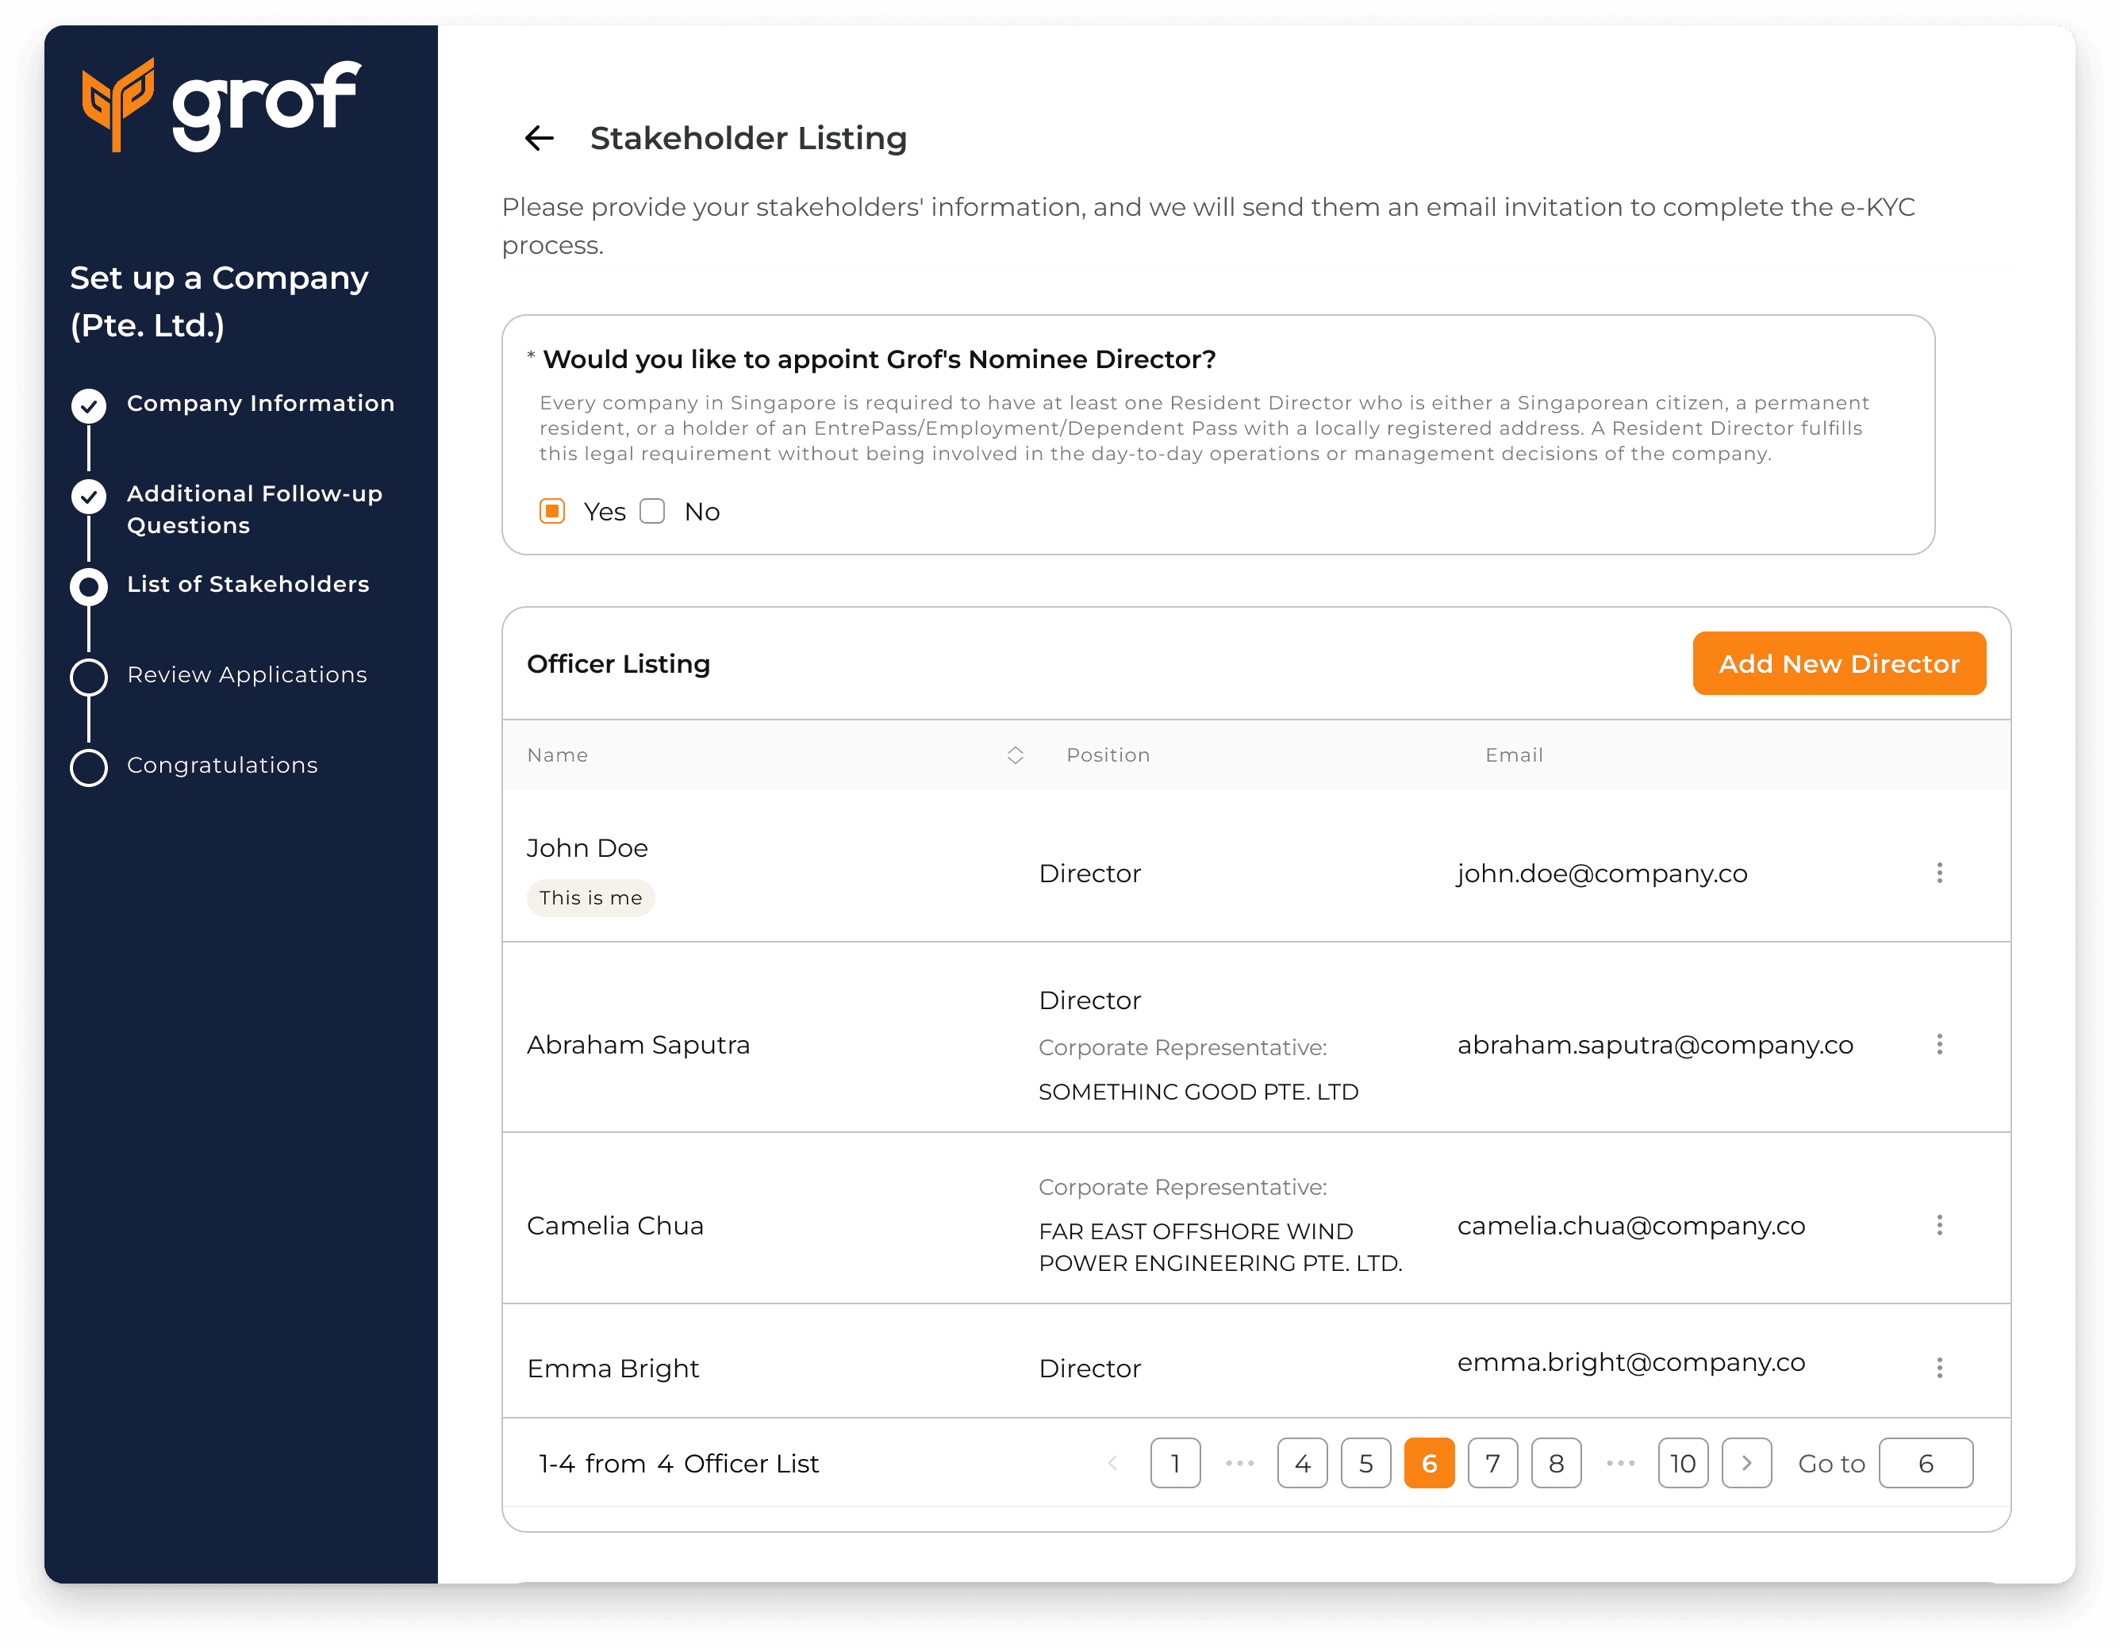Open options menu for Emma Bright row

coord(1938,1368)
